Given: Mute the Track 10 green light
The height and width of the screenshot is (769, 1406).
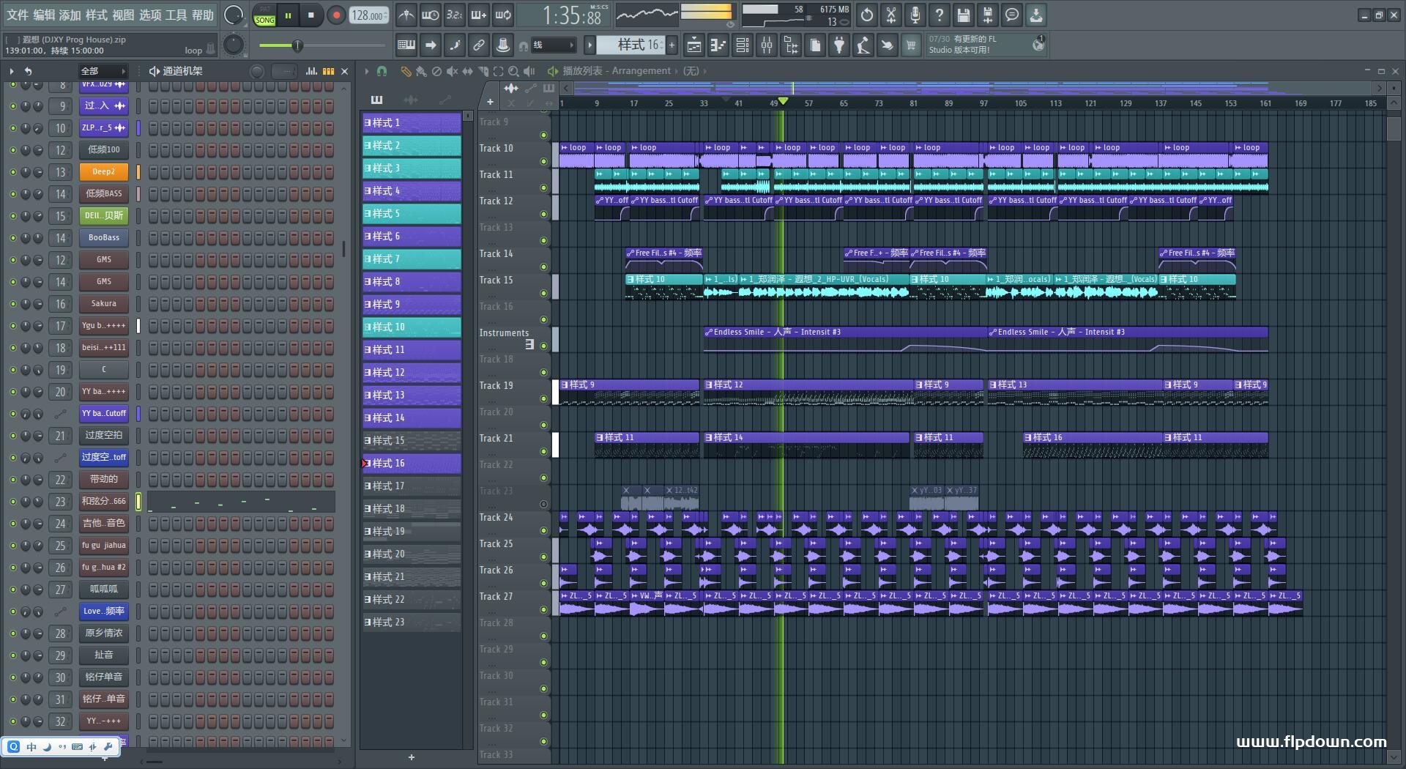Looking at the screenshot, I should (x=543, y=161).
